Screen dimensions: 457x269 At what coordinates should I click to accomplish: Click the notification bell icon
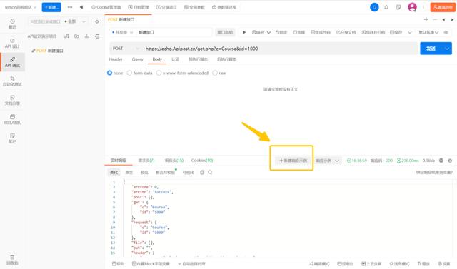pyautogui.click(x=386, y=7)
